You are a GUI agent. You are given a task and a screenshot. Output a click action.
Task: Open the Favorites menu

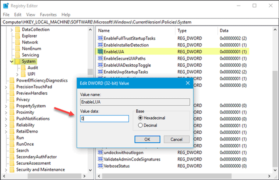click(x=48, y=15)
